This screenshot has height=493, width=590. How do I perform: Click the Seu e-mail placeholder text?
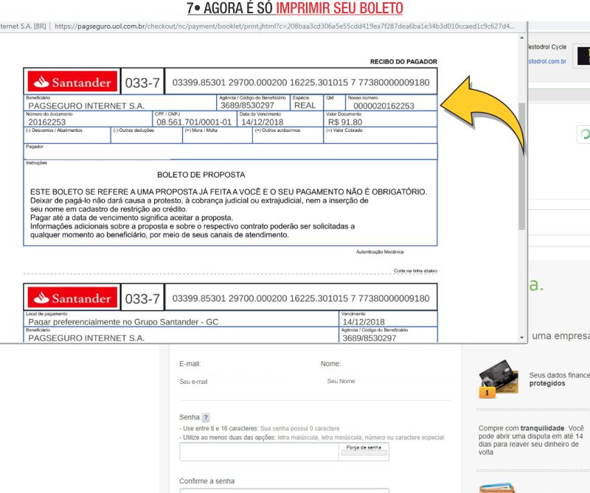(x=194, y=382)
